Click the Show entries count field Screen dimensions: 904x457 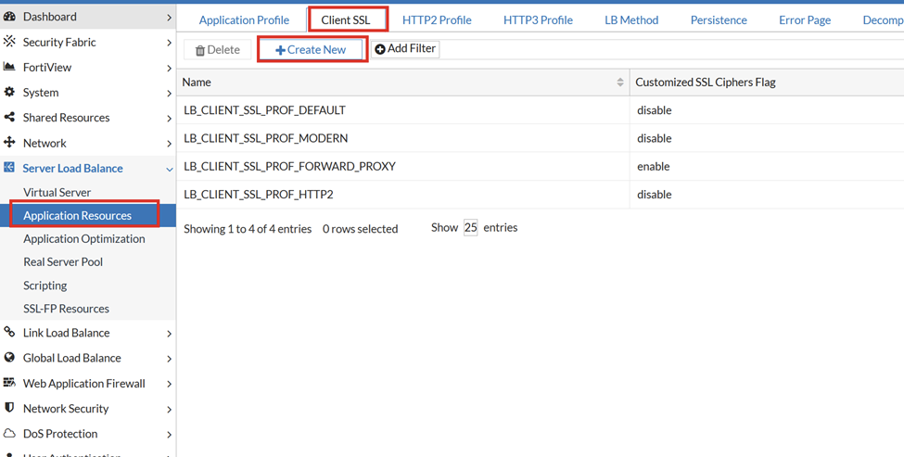click(x=470, y=228)
